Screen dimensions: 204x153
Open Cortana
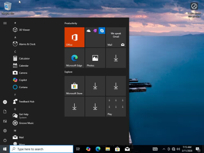point(35,87)
